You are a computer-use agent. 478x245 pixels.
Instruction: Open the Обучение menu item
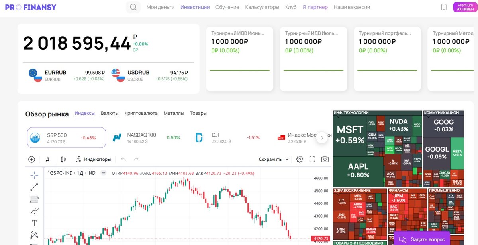pos(227,7)
